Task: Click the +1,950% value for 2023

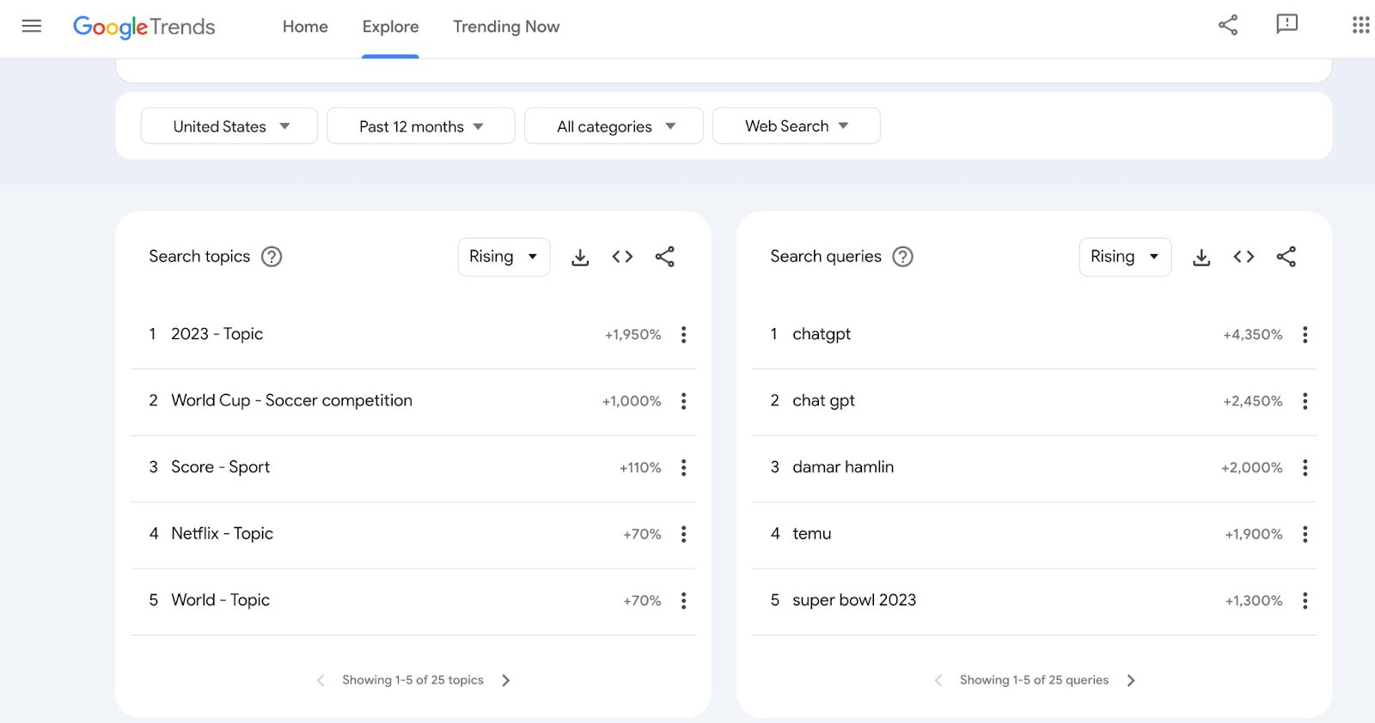Action: [633, 335]
